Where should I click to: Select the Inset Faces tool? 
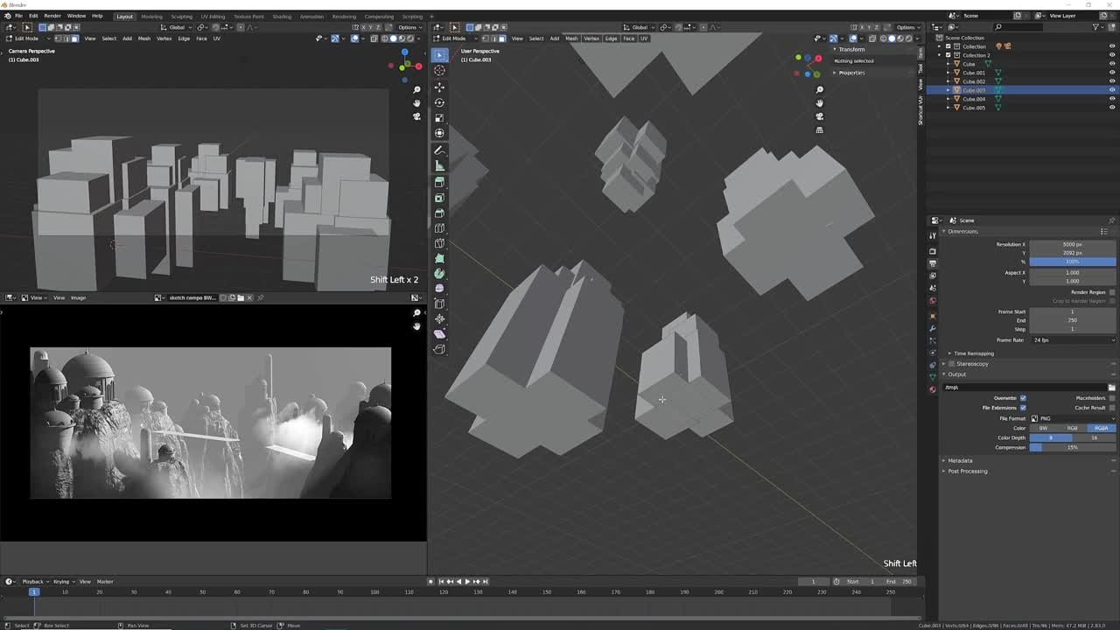tap(439, 198)
